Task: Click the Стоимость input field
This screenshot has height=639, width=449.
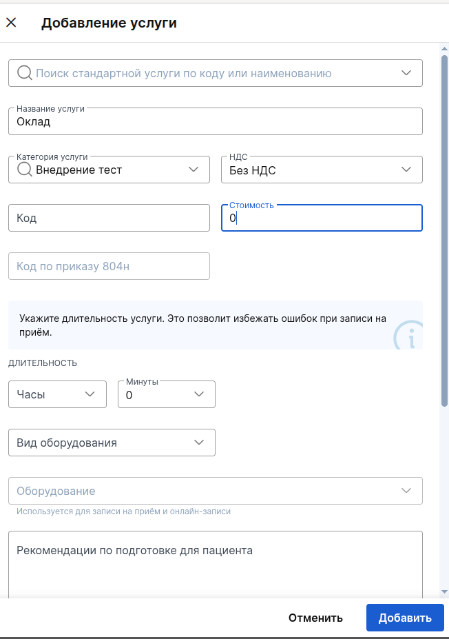Action: point(322,218)
